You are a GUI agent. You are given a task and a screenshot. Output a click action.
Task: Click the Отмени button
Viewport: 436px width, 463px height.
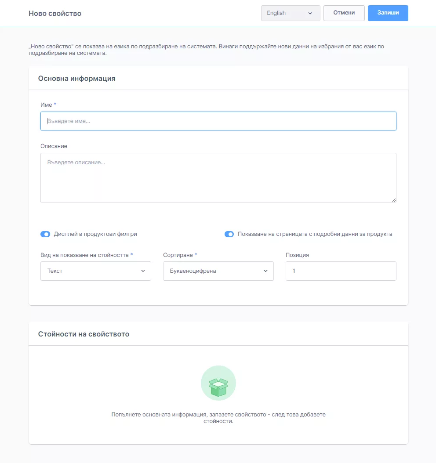click(344, 13)
